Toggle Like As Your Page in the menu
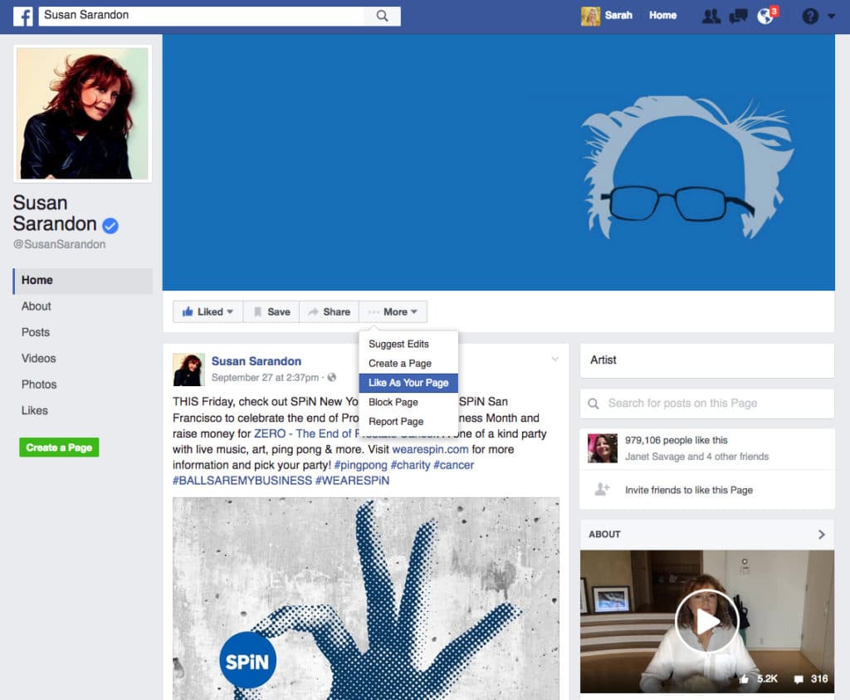This screenshot has width=850, height=700. point(408,382)
